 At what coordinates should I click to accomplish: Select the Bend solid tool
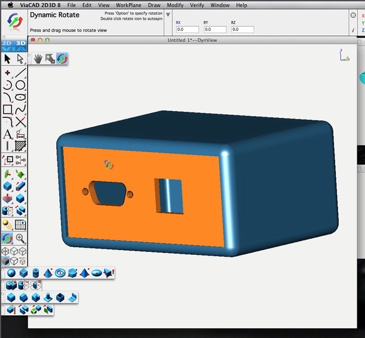point(72,297)
